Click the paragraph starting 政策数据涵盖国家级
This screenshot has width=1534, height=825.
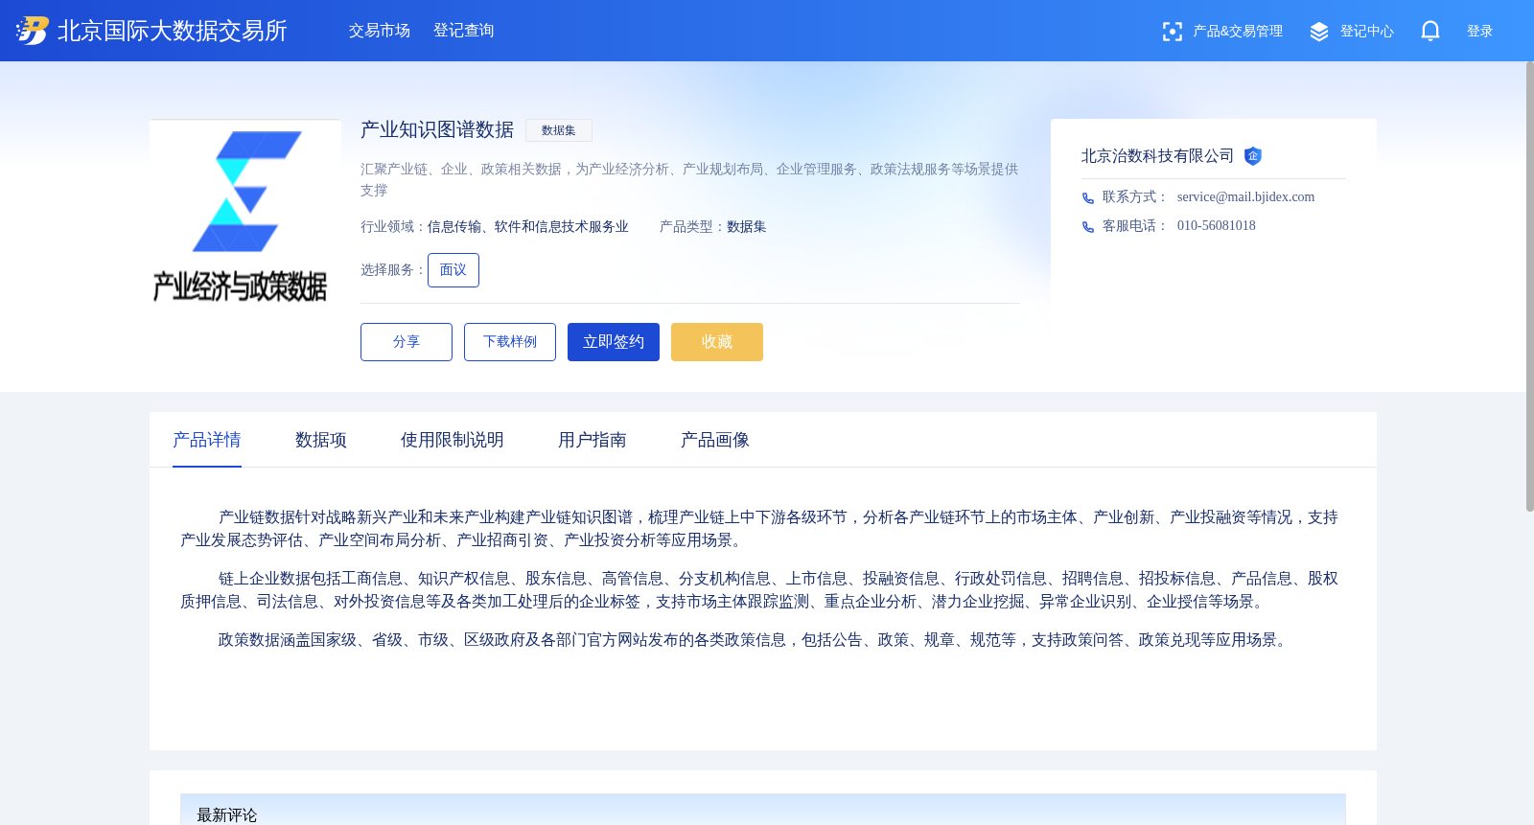tap(754, 640)
